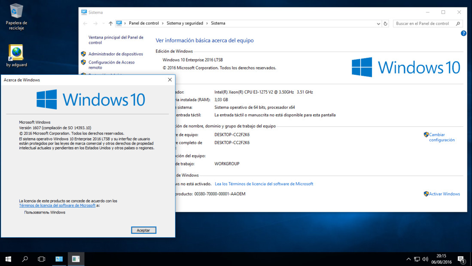
Task: Open the taskbar clock showing 20:15
Action: tap(442, 259)
